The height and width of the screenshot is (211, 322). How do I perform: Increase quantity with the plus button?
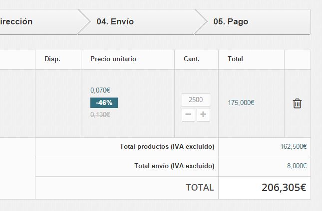(x=203, y=115)
